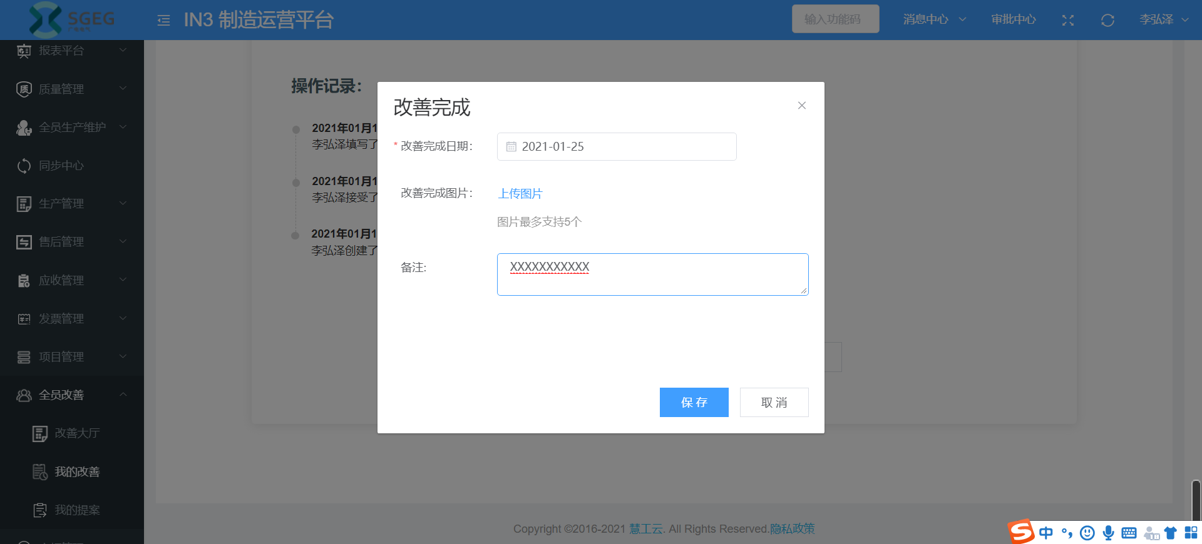Open the 李弘泽 user dropdown

tap(1163, 20)
